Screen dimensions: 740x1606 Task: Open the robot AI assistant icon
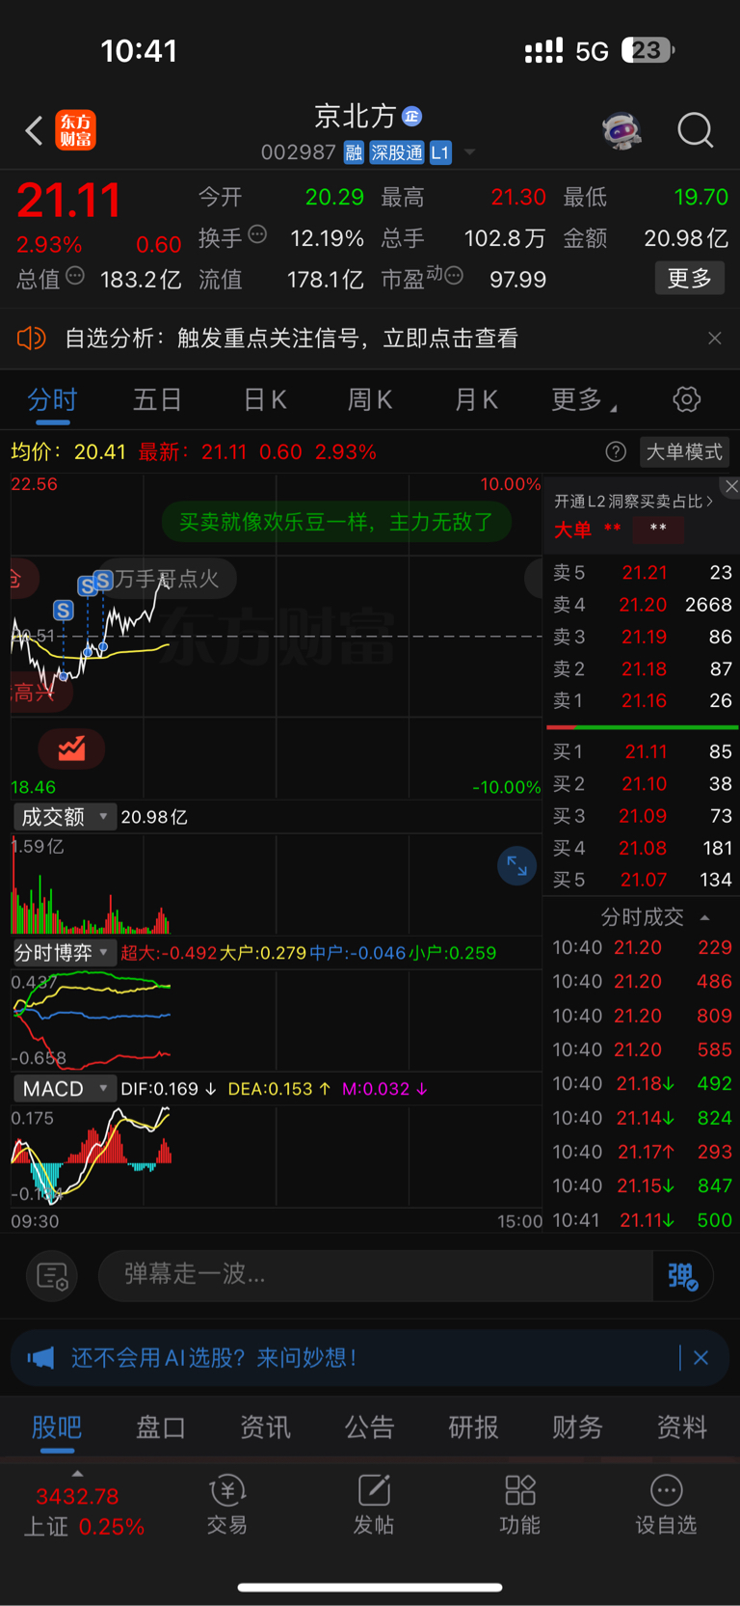(x=622, y=130)
